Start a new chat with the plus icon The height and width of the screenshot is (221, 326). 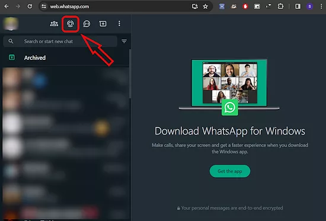tap(103, 24)
